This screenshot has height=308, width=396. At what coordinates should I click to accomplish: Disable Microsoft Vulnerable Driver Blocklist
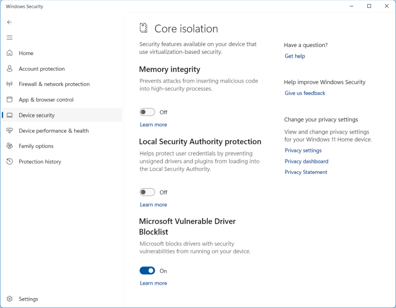[x=148, y=271]
